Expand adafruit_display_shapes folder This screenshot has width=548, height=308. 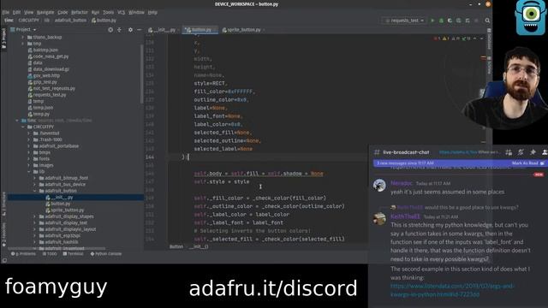point(34,216)
